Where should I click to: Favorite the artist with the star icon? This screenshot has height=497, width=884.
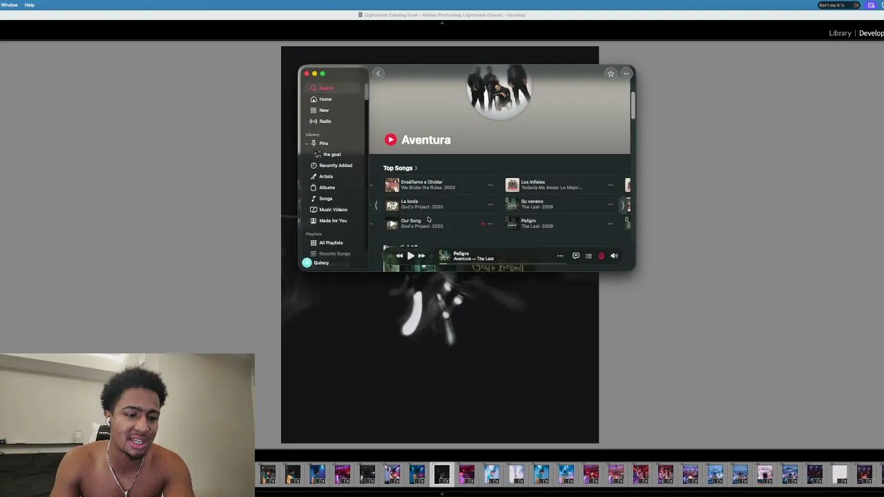tap(611, 74)
